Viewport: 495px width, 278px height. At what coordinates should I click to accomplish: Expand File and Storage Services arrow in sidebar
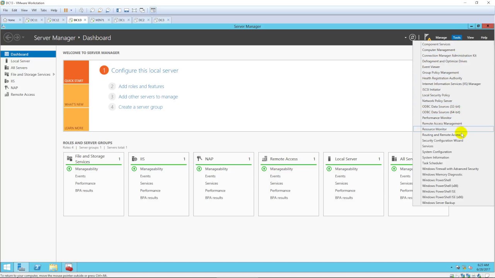54,74
